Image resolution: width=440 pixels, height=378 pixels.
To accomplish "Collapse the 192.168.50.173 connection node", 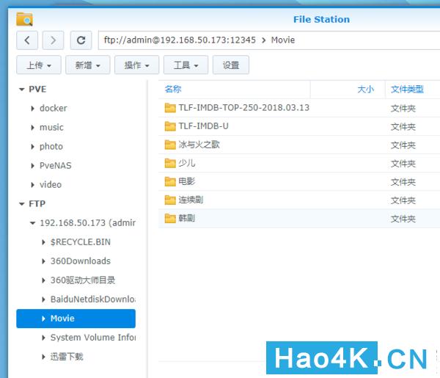I will point(32,223).
